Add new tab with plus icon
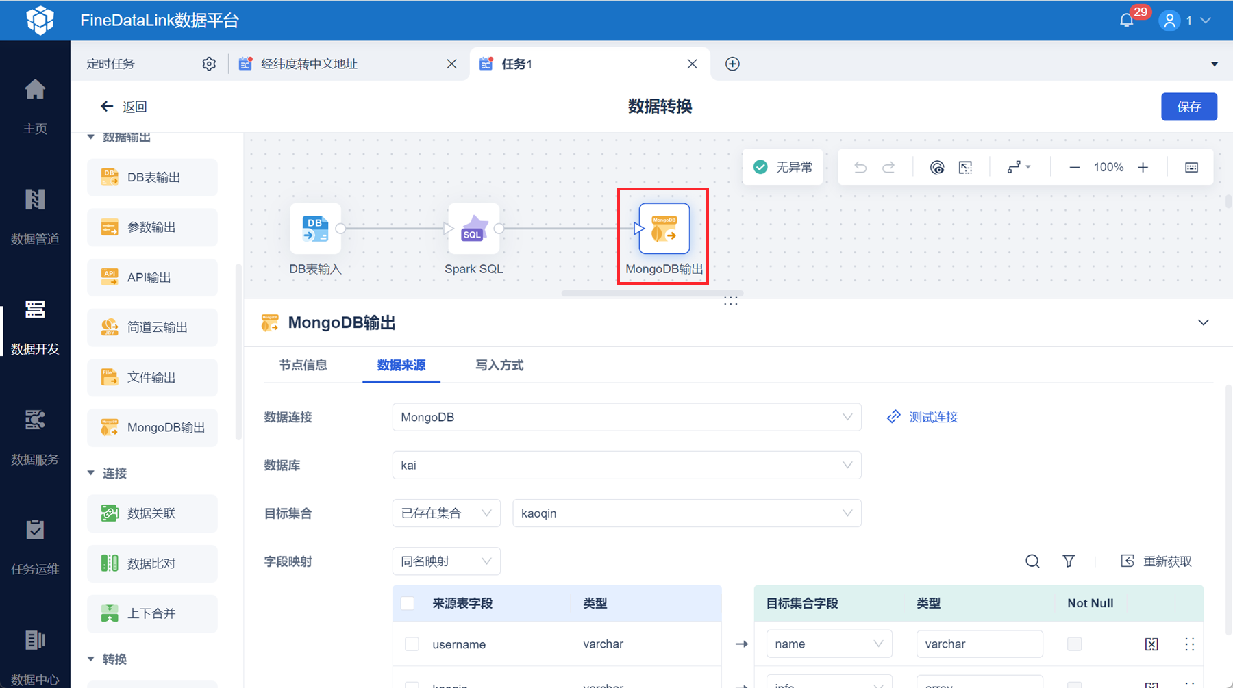 tap(732, 64)
